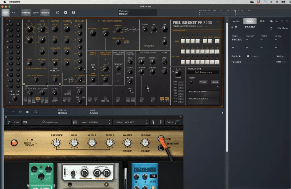Open Nektarine settings gear
Image resolution: width=291 pixels, height=189 pixels.
pos(66,12)
